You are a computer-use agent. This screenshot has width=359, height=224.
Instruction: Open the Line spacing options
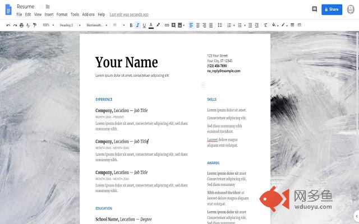[220, 25]
